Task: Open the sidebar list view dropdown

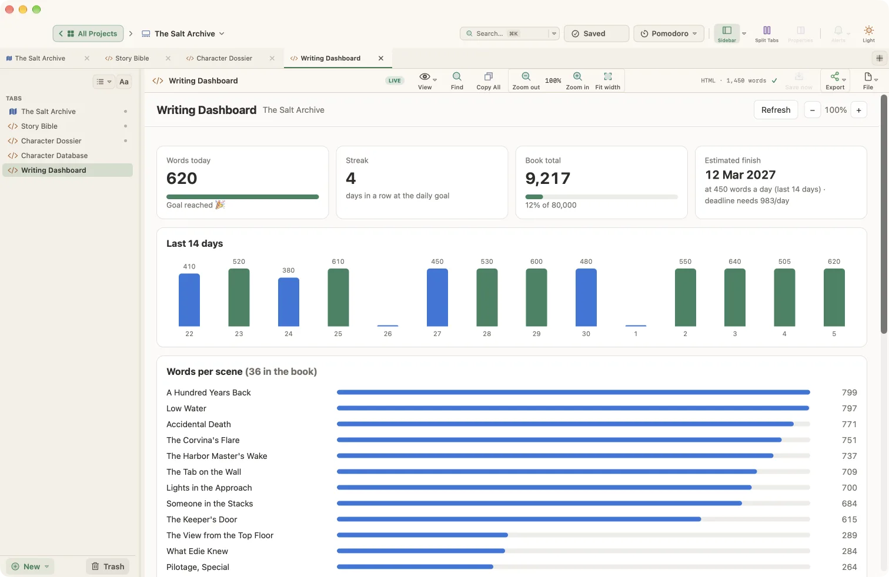Action: [x=103, y=82]
